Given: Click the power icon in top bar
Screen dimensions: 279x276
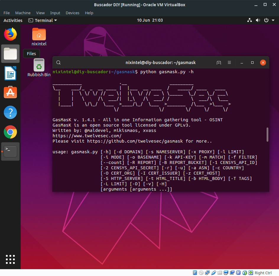Looking at the screenshot, I should click(266, 20).
